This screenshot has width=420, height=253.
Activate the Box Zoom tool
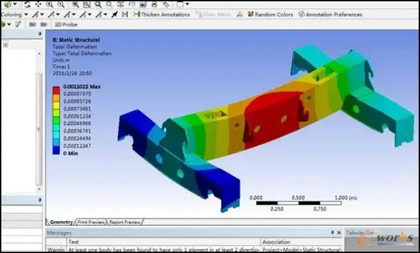[x=76, y=5]
